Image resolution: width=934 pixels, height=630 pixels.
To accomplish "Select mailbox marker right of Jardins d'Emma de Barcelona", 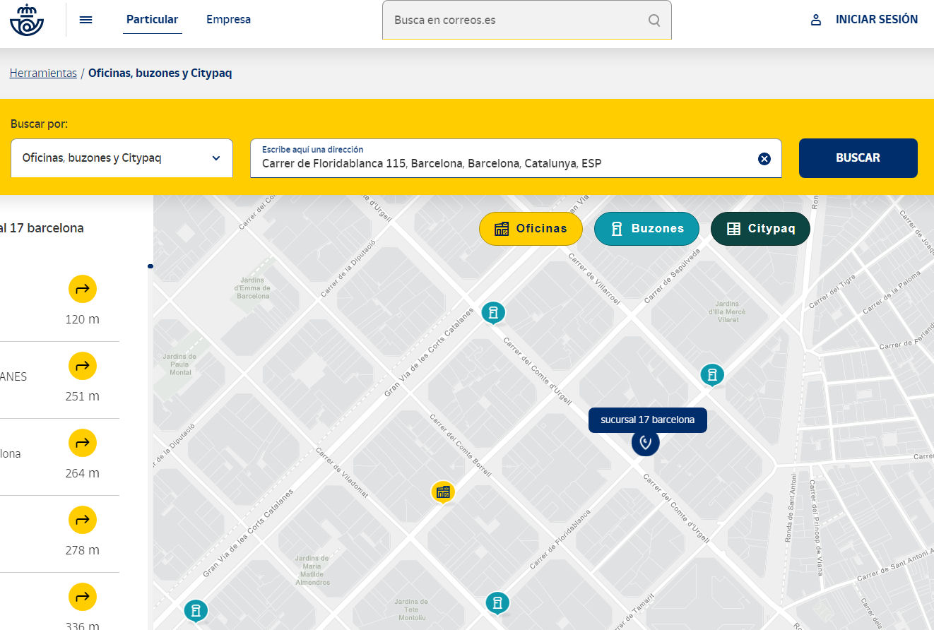I will (493, 313).
